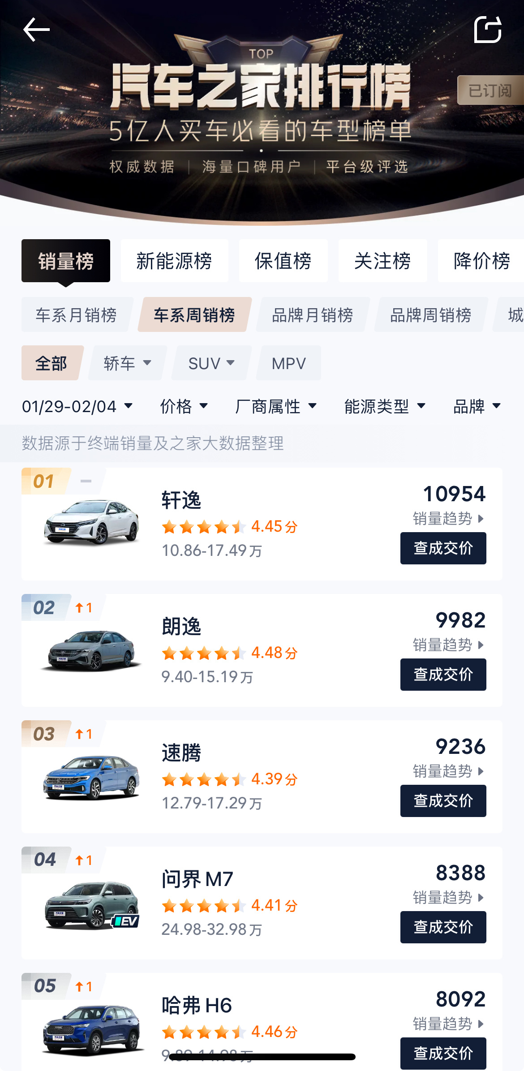Image resolution: width=524 pixels, height=1071 pixels.
Task: Switch to the 新能源榜 tab
Action: pos(174,261)
